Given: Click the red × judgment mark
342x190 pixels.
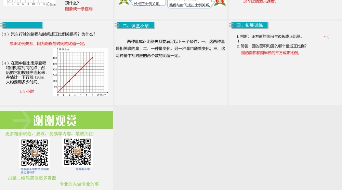Looking at the screenshot, I should point(325,37).
